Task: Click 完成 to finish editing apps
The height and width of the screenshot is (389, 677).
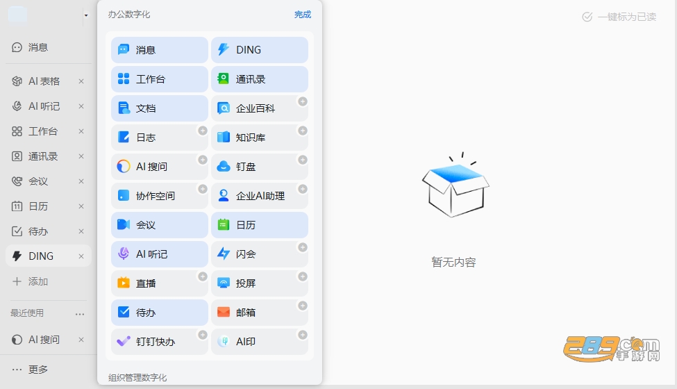Action: tap(303, 15)
